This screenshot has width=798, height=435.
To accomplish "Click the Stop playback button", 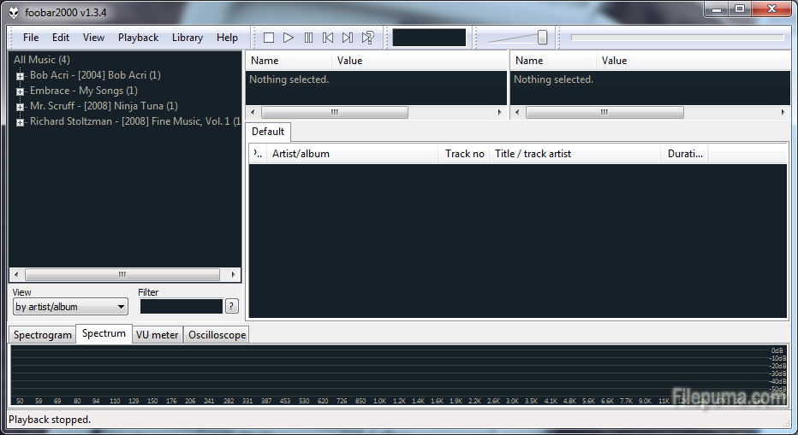I will [x=269, y=38].
